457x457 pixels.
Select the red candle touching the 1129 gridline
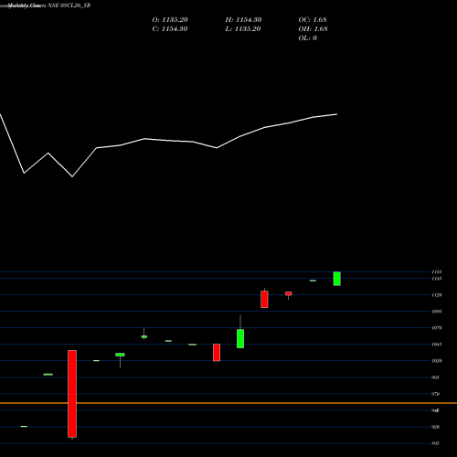[x=289, y=293]
